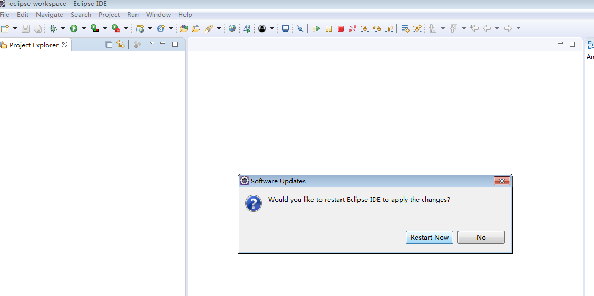Toggle Use Step Filters icon
This screenshot has width=594, height=296.
point(417,28)
